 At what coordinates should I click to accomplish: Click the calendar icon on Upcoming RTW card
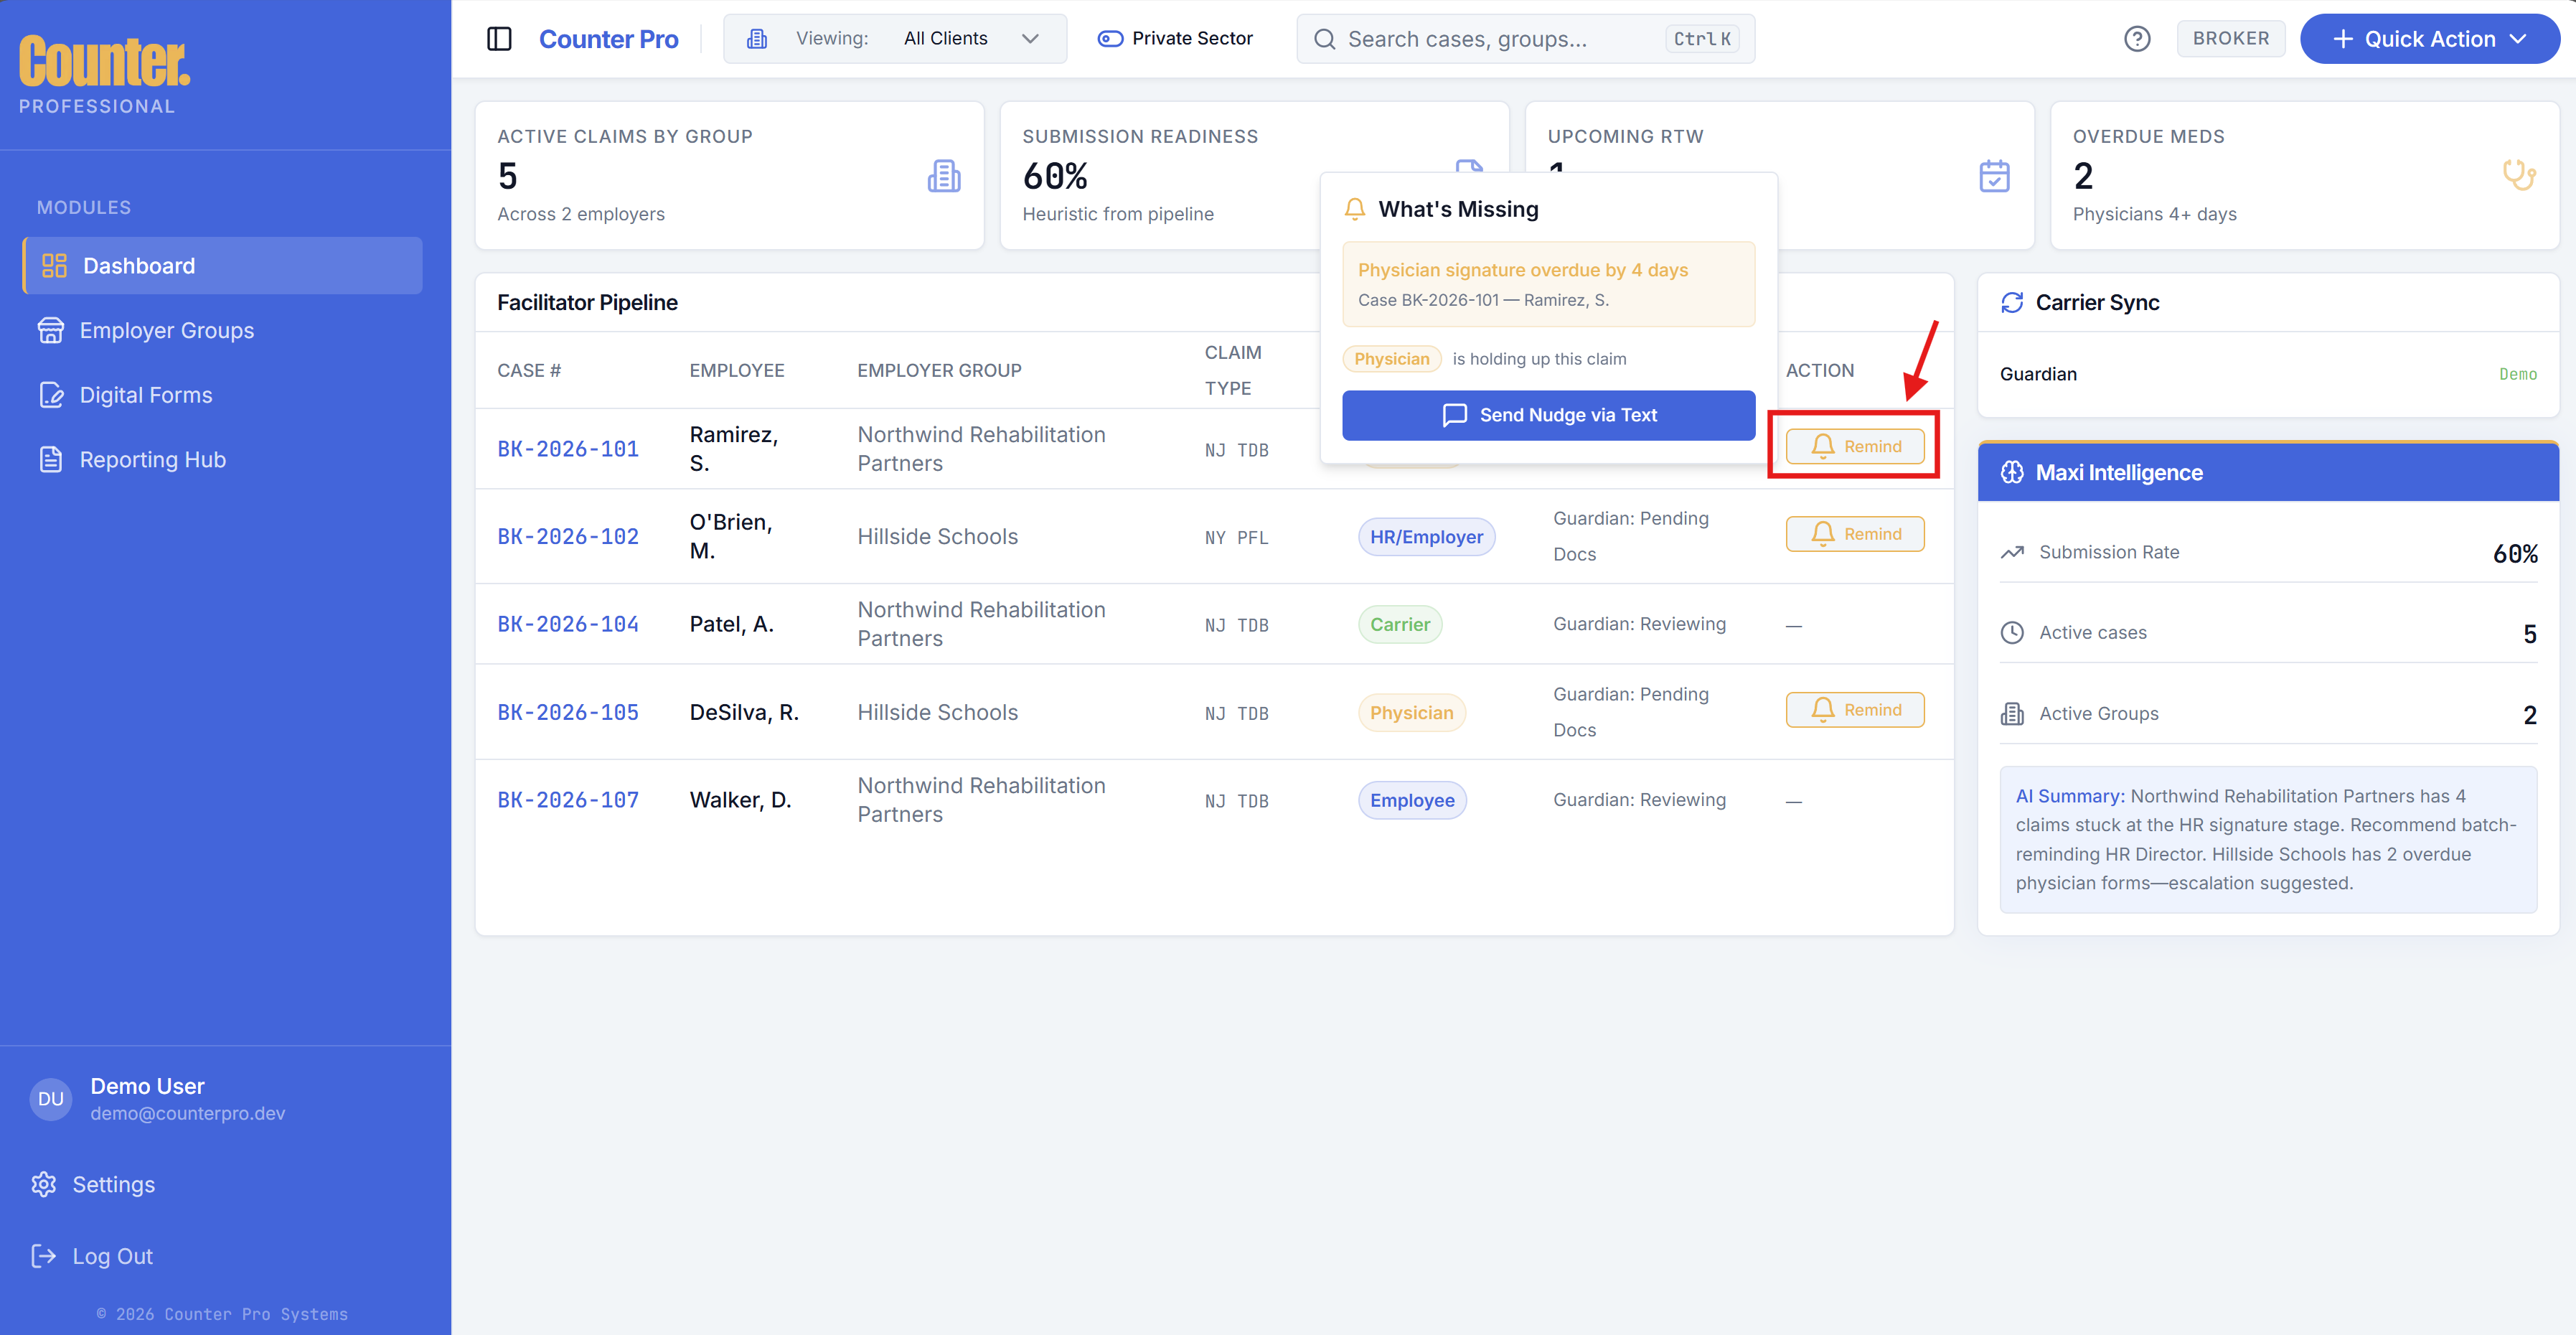[x=1995, y=176]
